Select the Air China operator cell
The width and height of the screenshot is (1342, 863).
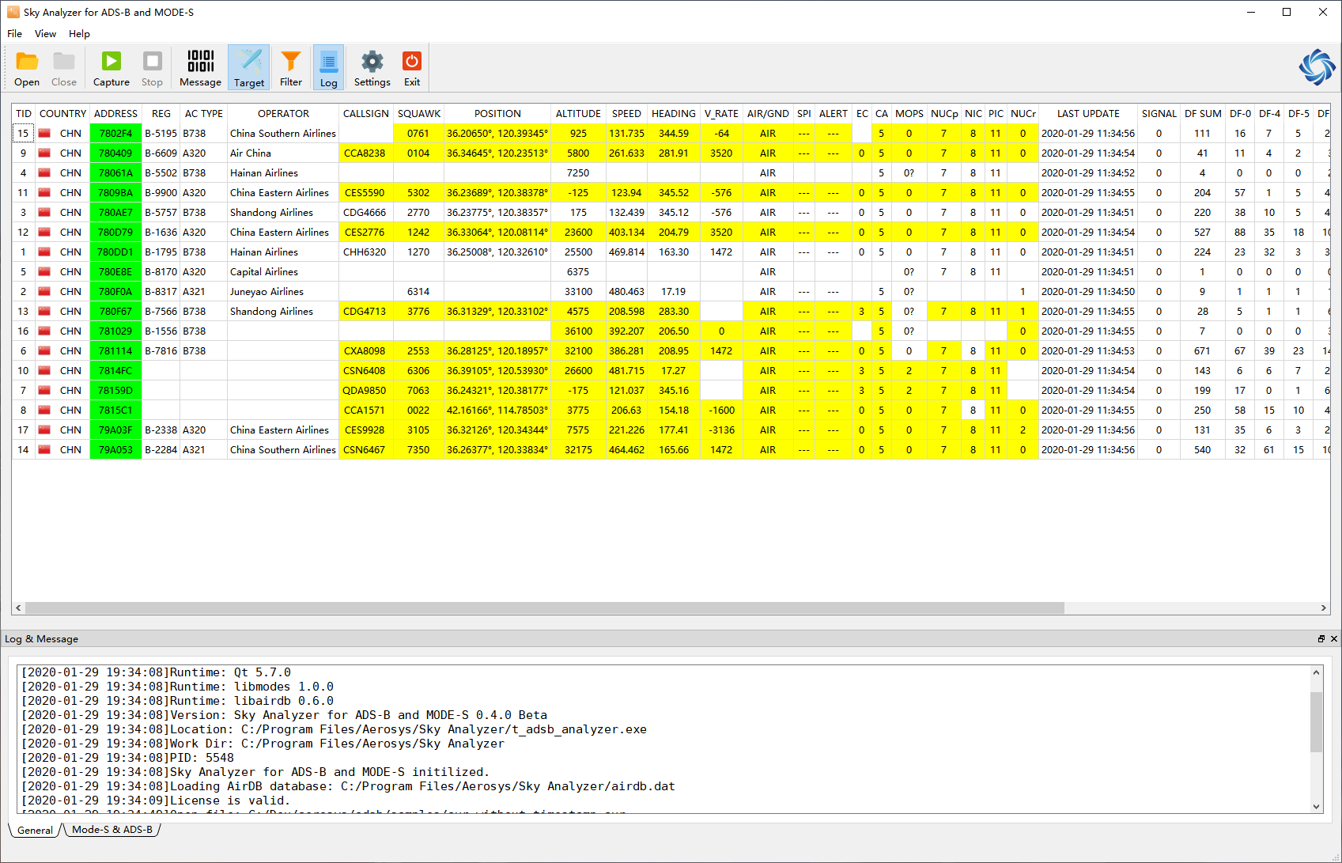[x=283, y=153]
